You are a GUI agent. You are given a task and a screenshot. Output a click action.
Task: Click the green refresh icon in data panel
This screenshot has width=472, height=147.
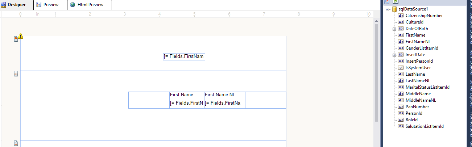(x=396, y=2)
